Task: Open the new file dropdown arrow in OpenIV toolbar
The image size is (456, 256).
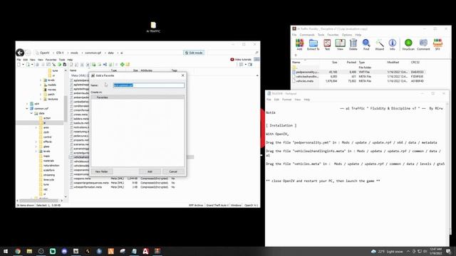Action: [x=23, y=65]
